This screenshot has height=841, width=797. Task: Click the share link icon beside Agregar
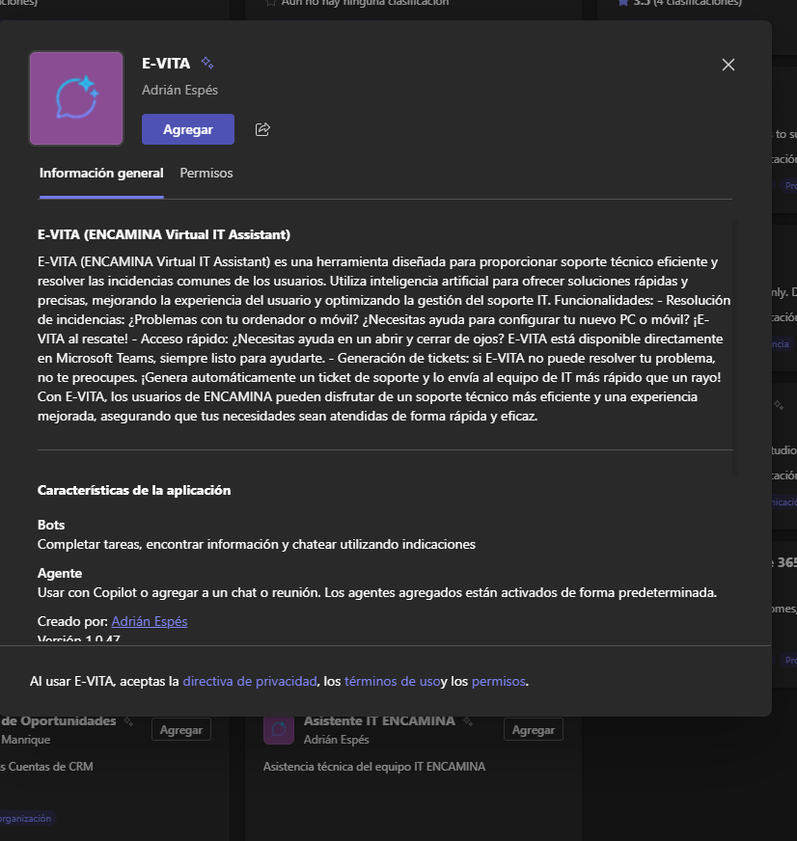pos(262,129)
